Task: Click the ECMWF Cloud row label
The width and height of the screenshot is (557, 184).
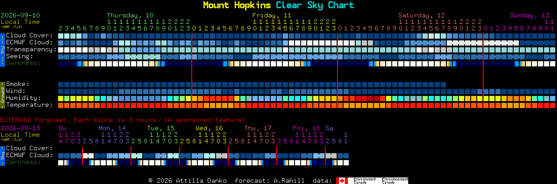Action: pos(29,43)
